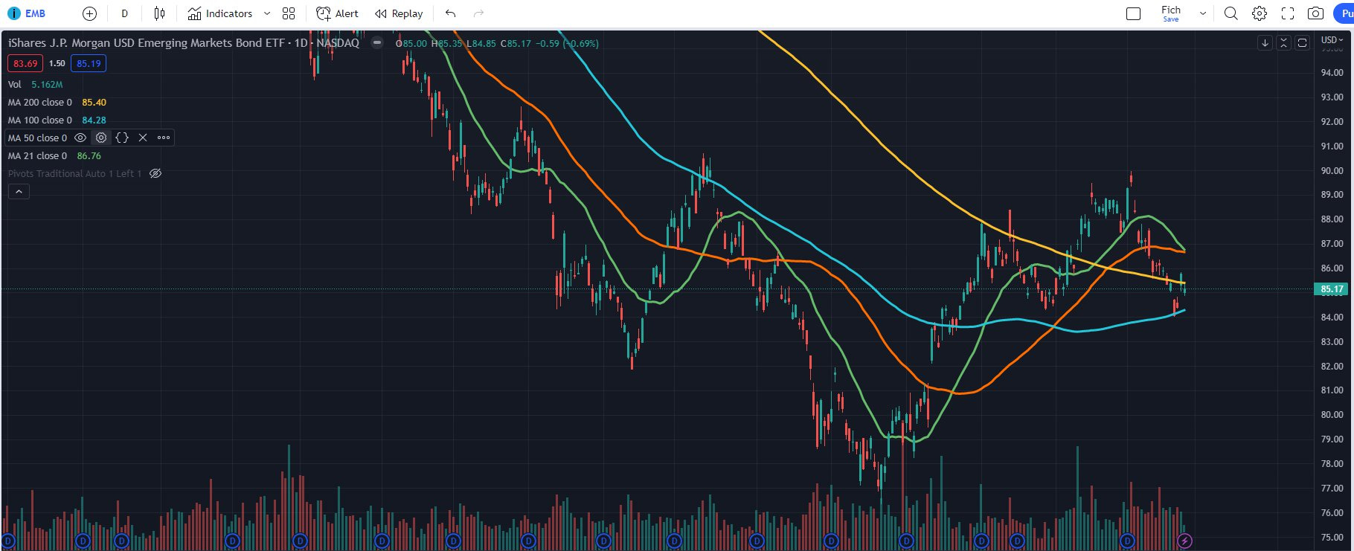Select the MA 50 close 0 legend
The width and height of the screenshot is (1354, 551).
click(37, 138)
